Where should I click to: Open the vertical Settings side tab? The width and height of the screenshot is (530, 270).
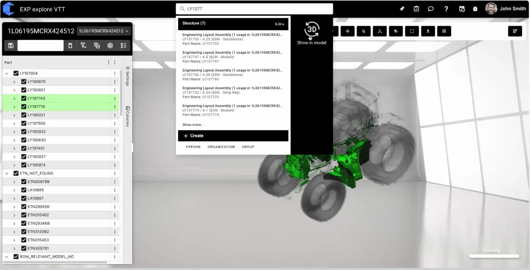tap(127, 76)
